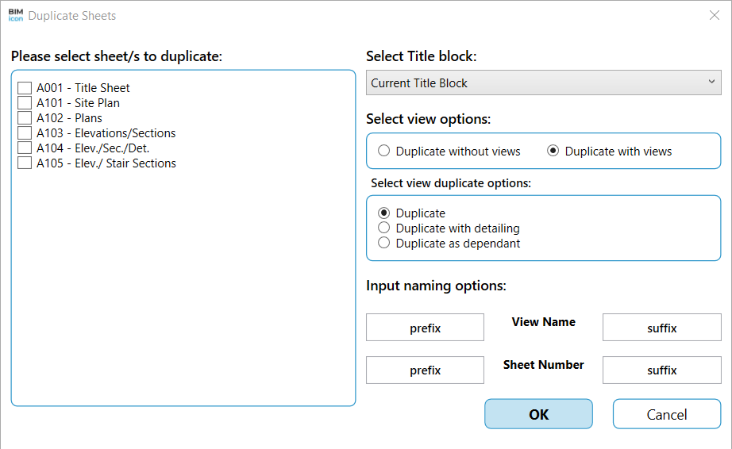Tick the A101 - Site Plan checkbox
This screenshot has height=449, width=732.
pos(25,103)
